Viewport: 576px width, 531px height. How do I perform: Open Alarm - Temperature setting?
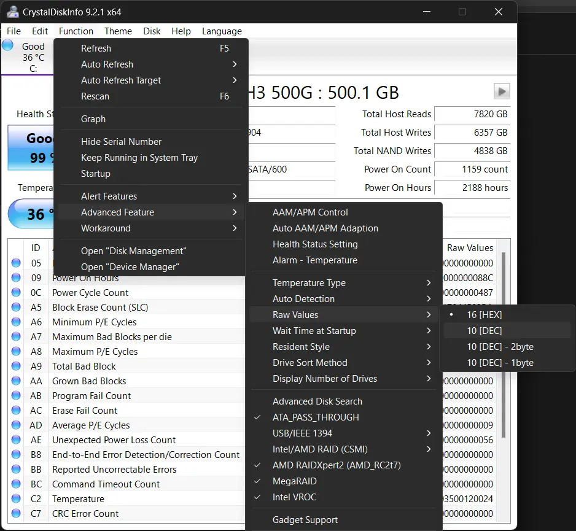[343, 260]
